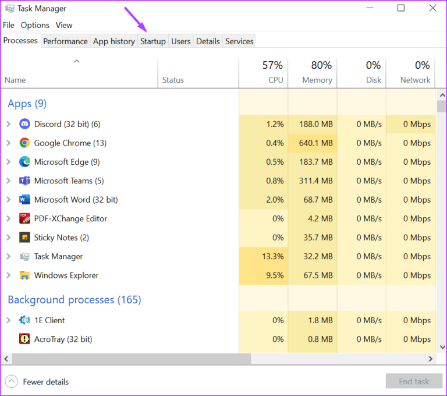Expand the Discord process group
The image size is (447, 396).
[9, 124]
